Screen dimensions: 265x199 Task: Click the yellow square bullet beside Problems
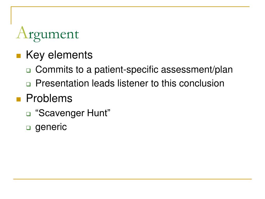[x=19, y=99]
